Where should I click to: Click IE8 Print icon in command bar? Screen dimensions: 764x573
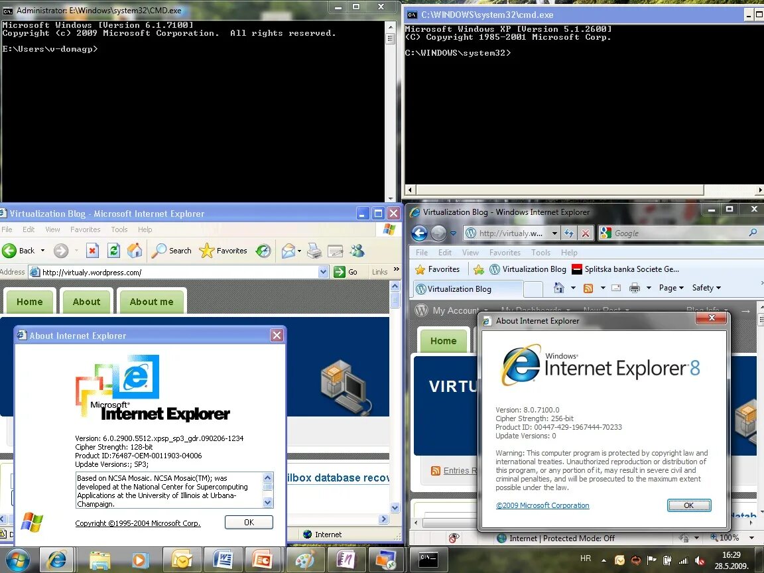[x=635, y=288]
